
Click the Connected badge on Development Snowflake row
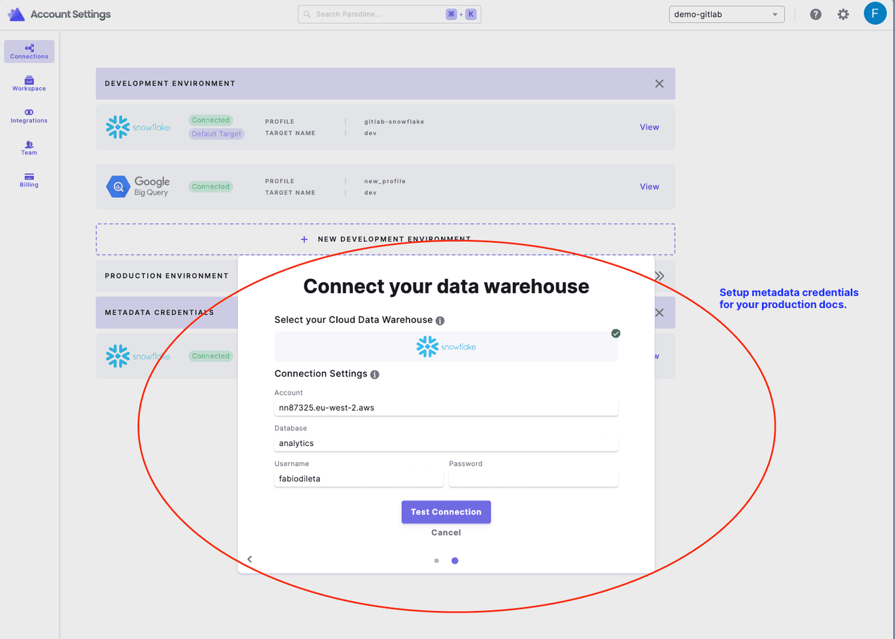210,120
